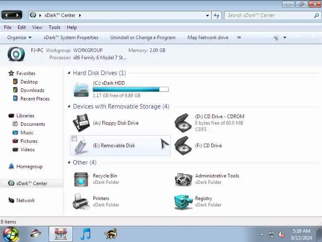Open the view options dropdown arrow
The width and height of the screenshot is (322, 242).
pyautogui.click(x=285, y=38)
